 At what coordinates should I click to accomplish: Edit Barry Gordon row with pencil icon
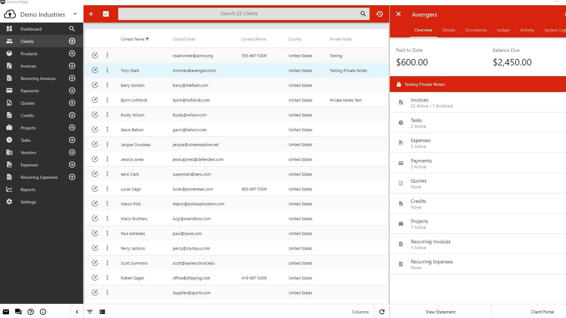coord(95,85)
